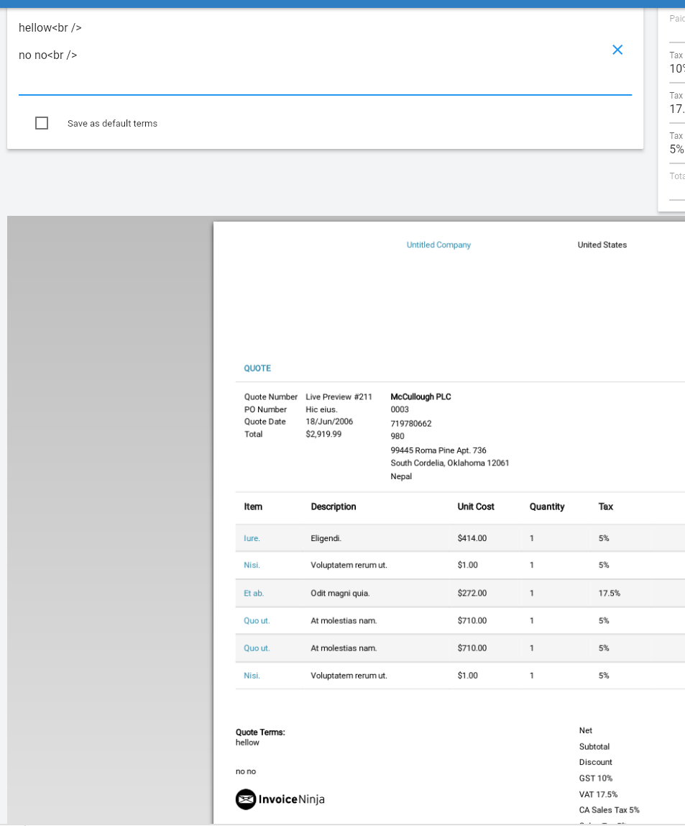Select South Cordelia, Oklahoma 12061
Viewport: 685px width, 826px height.
tap(450, 463)
